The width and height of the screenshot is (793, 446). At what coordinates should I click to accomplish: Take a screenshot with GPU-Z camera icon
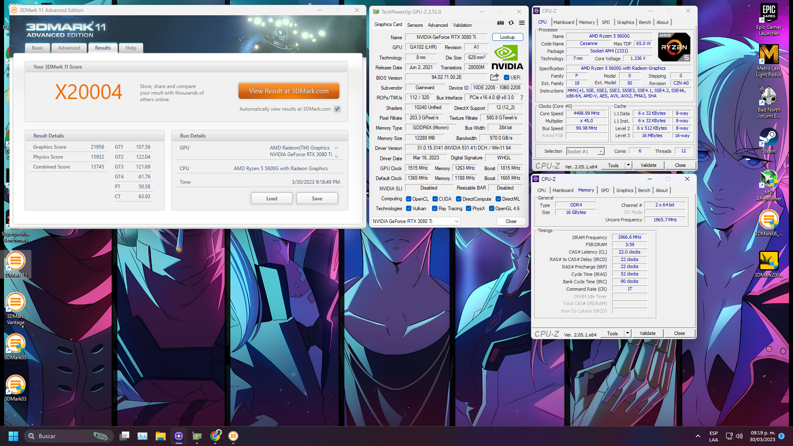pyautogui.click(x=500, y=23)
